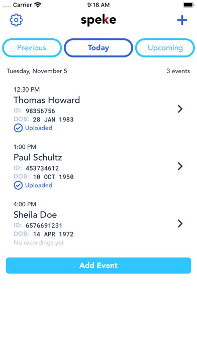Select the Sheila Doe name
This screenshot has width=197, height=351.
coord(35,215)
